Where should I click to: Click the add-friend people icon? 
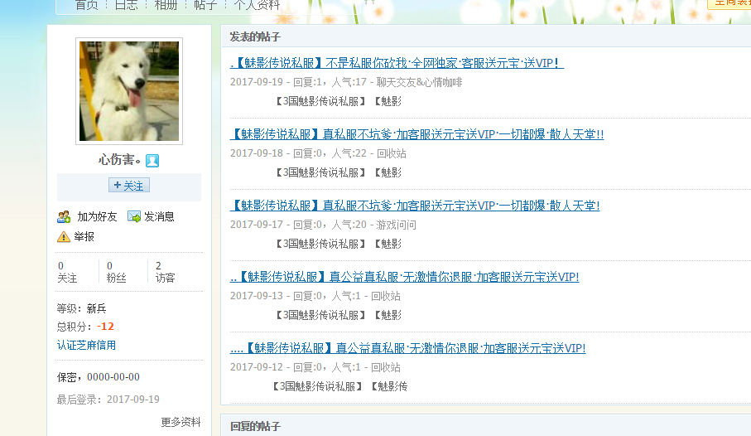click(x=64, y=217)
